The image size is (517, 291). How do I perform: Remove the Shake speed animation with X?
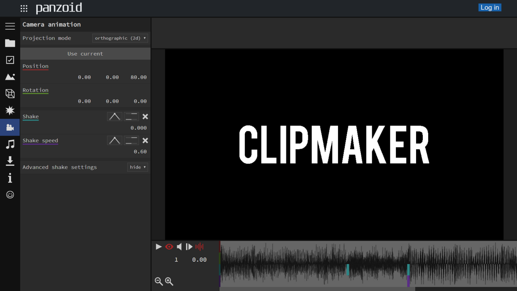[145, 140]
